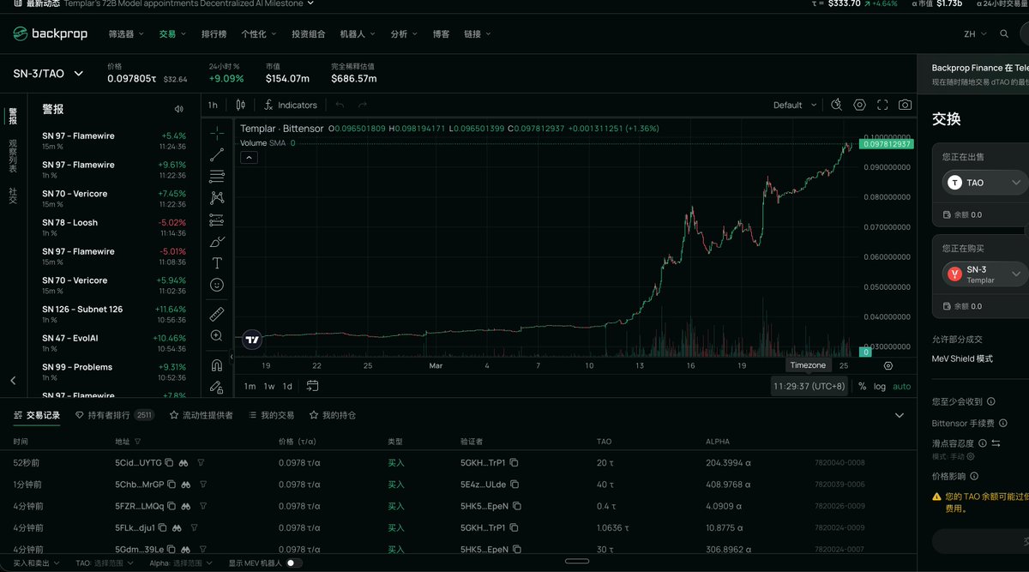The height and width of the screenshot is (572, 1029).
Task: Open the TAO sell token dropdown
Action: (x=984, y=183)
